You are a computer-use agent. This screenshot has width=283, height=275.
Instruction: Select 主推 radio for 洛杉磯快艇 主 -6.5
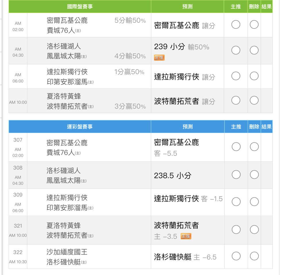[236, 256]
